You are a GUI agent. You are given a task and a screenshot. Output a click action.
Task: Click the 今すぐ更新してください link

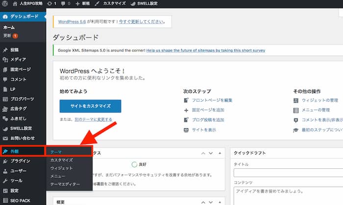[x=141, y=22]
